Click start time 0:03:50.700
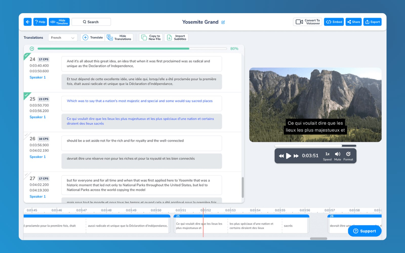Image resolution: width=405 pixels, height=253 pixels. point(39,105)
